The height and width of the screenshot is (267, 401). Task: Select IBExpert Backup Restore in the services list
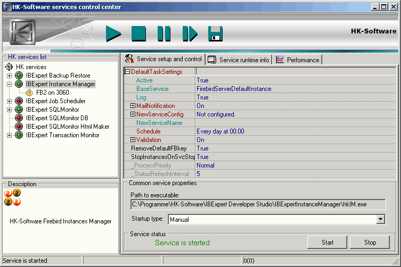[58, 76]
